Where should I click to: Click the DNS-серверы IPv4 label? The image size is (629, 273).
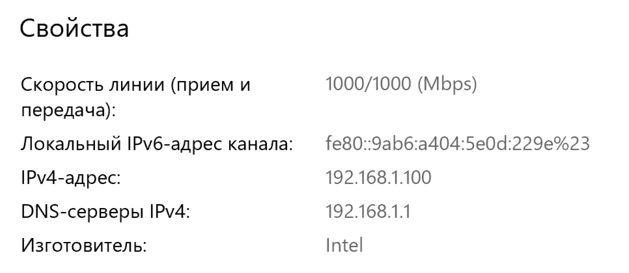point(105,211)
